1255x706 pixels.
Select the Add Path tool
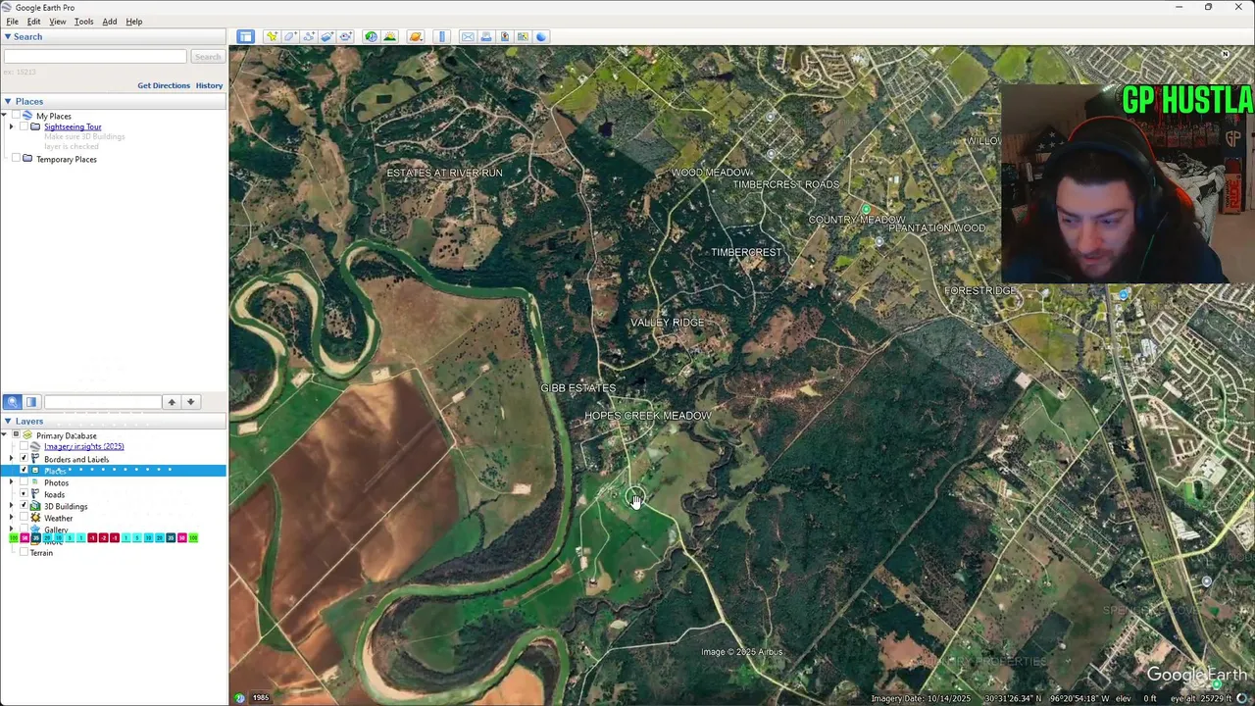[309, 36]
